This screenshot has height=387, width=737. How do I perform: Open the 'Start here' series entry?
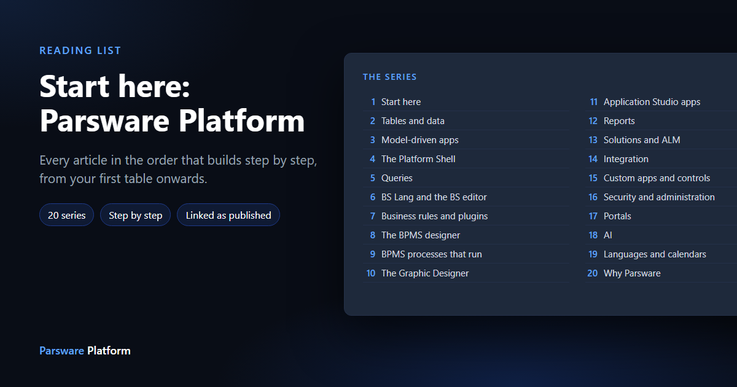pos(466,102)
